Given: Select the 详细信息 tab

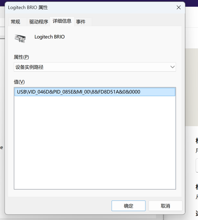Looking at the screenshot, I should coord(62,21).
